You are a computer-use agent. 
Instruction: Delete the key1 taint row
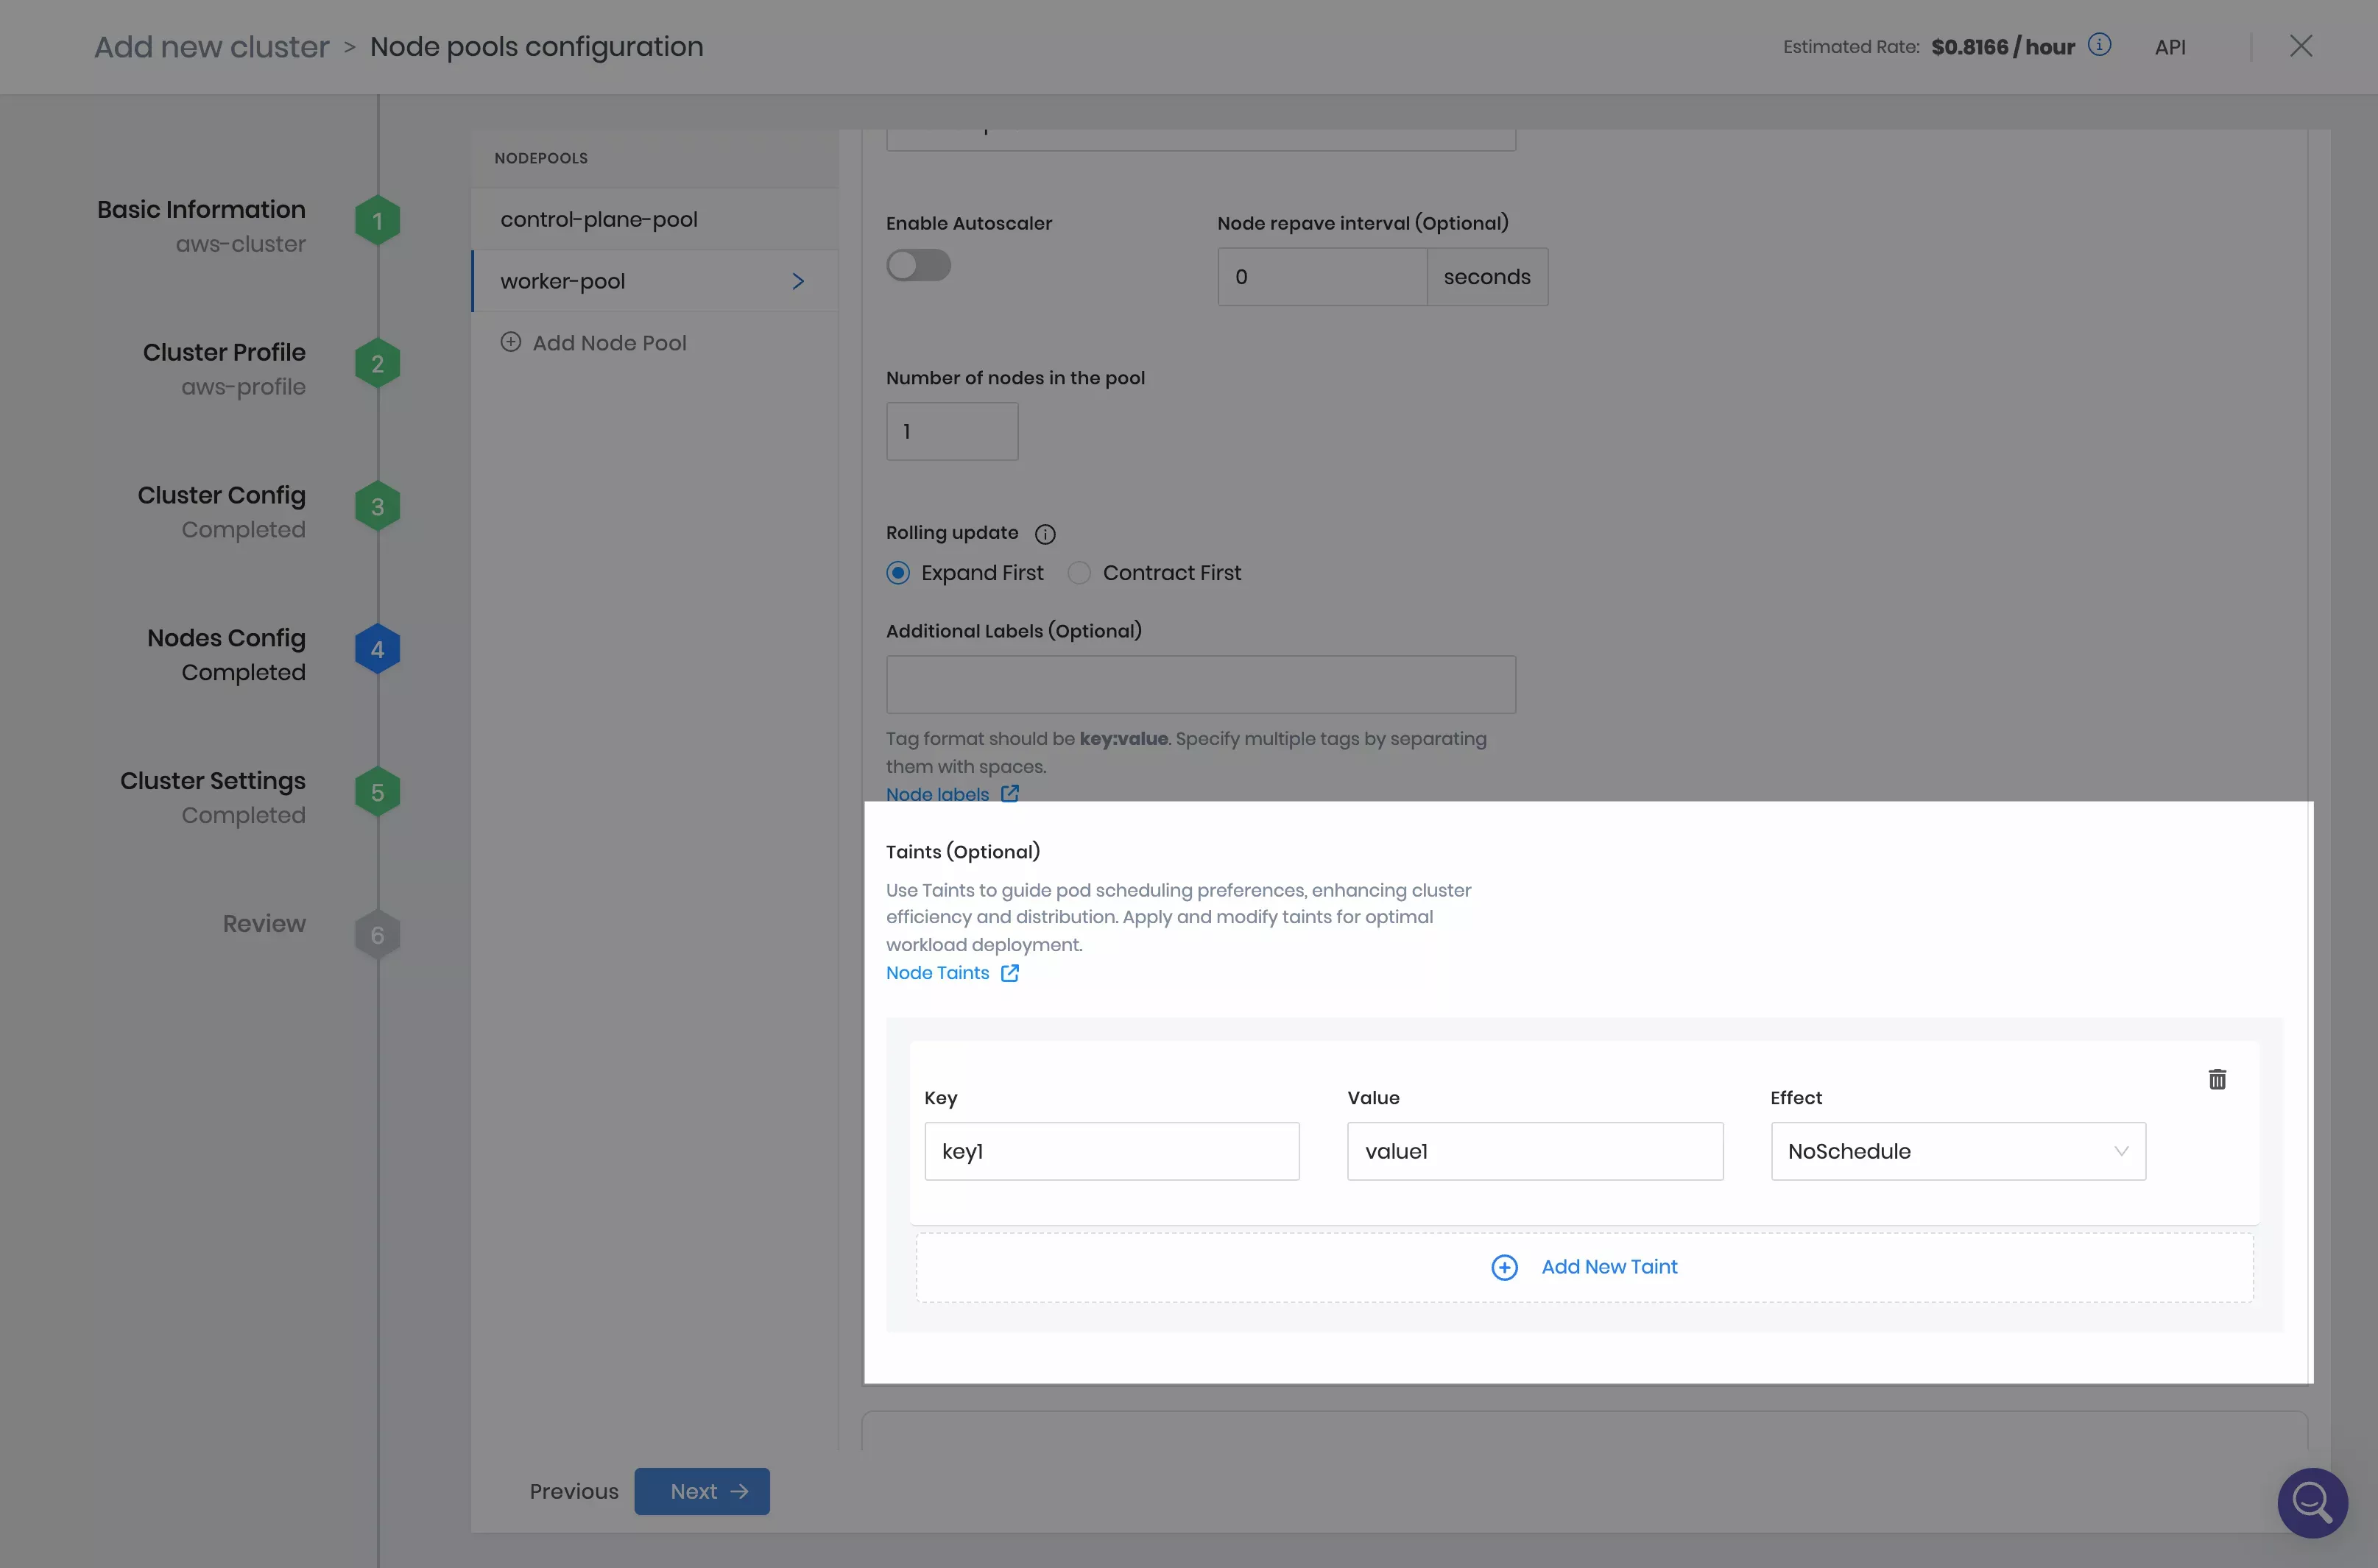point(2218,1079)
